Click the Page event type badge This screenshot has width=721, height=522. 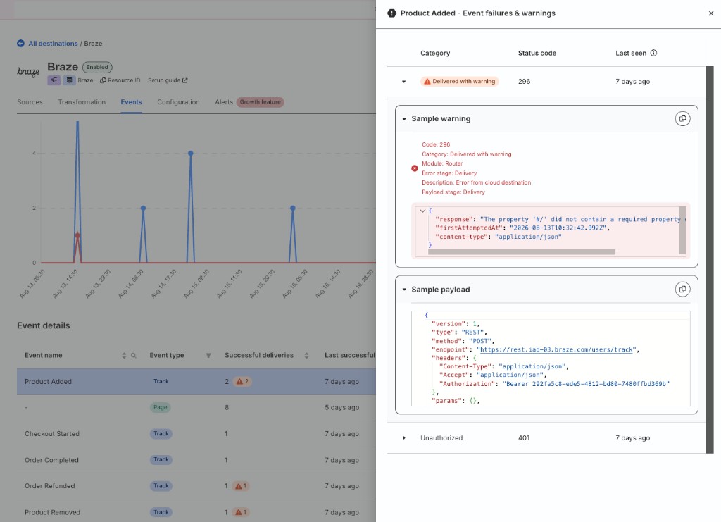click(160, 407)
